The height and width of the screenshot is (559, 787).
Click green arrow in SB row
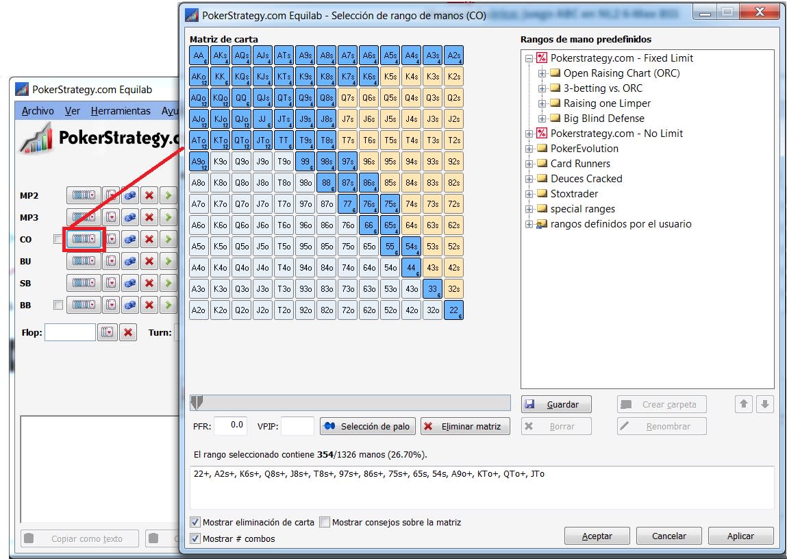click(168, 283)
